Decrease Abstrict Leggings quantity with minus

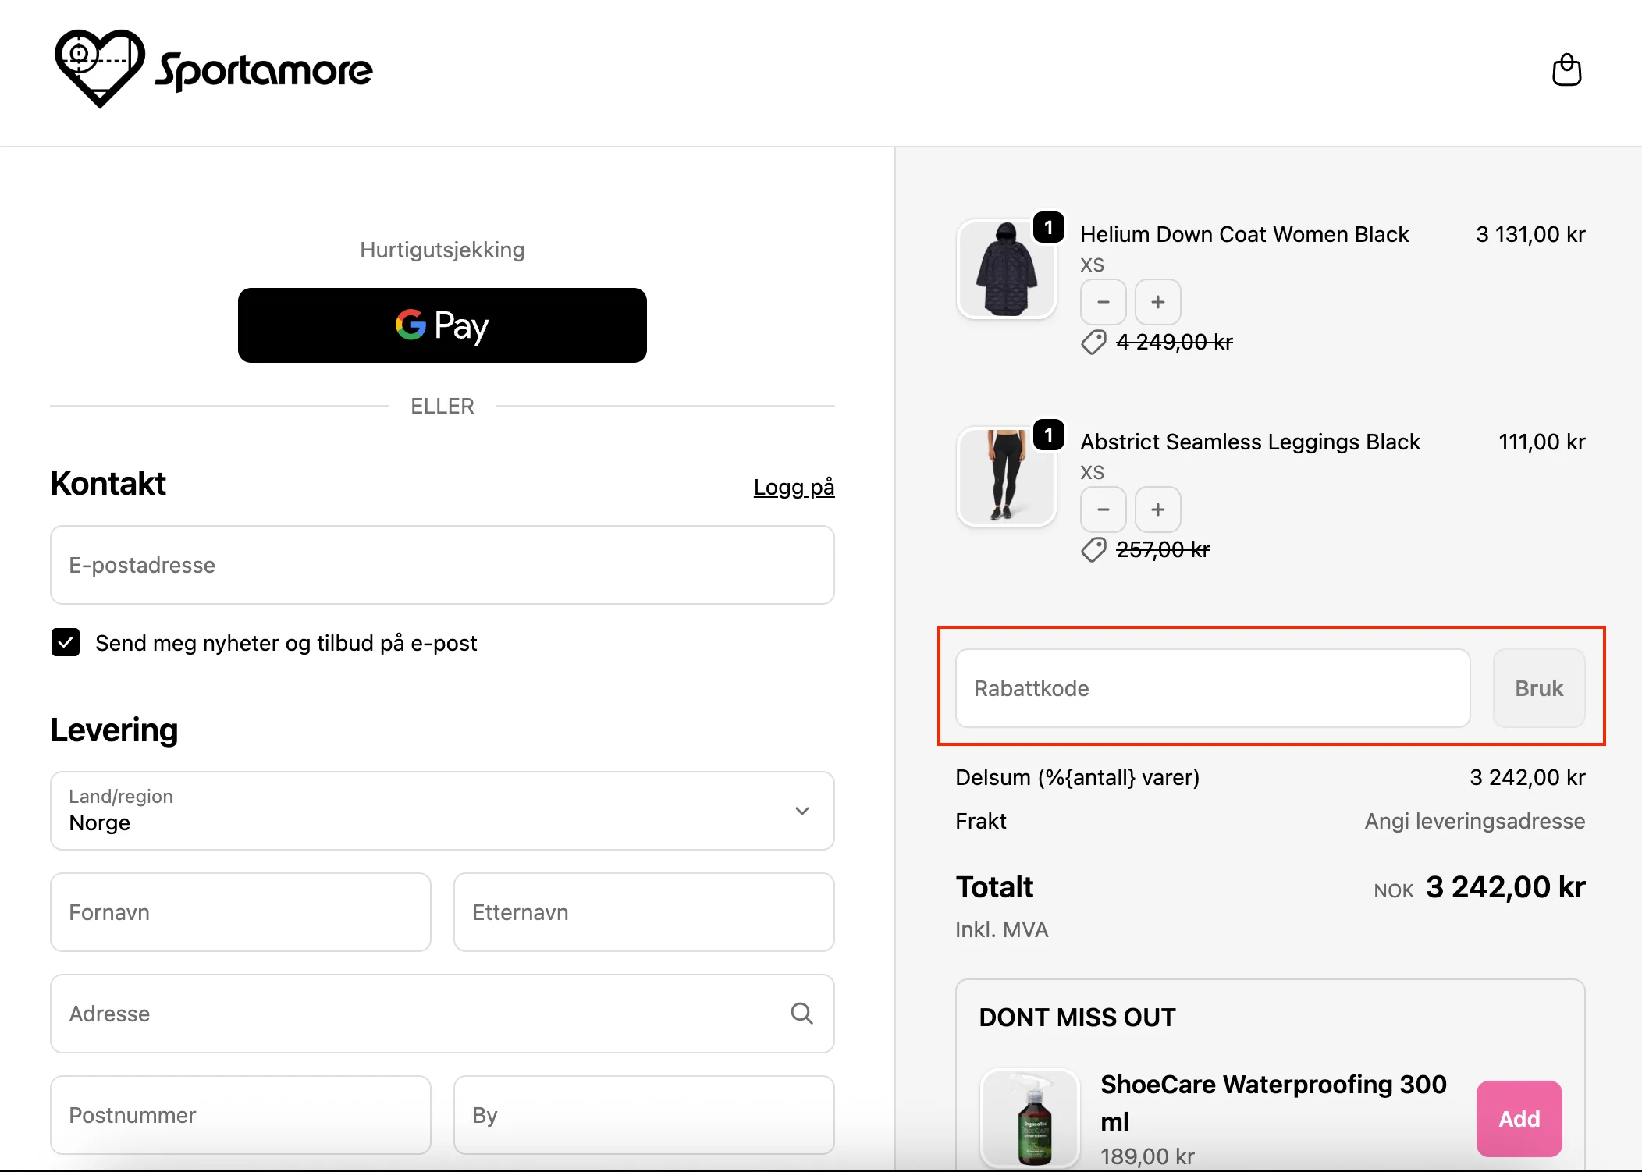1103,510
